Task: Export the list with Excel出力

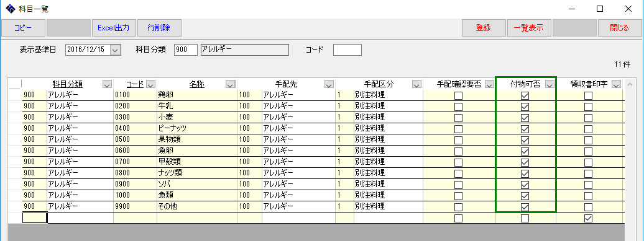Action: pos(114,28)
